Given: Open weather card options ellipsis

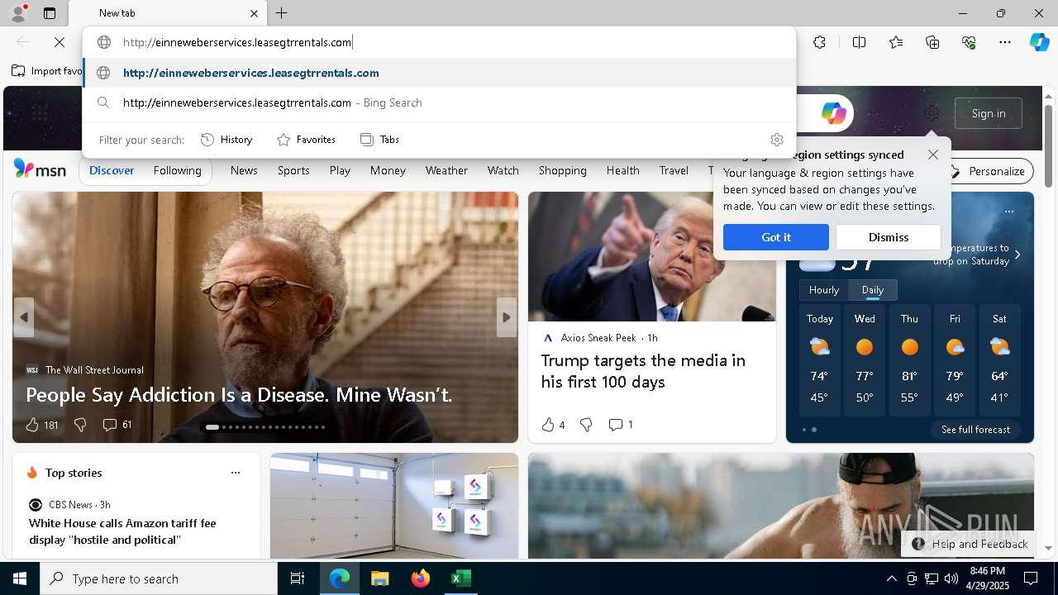Looking at the screenshot, I should (1008, 212).
